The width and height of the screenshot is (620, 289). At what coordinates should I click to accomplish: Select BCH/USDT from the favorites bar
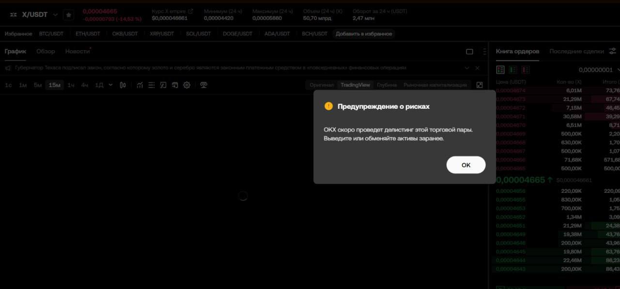pos(315,34)
